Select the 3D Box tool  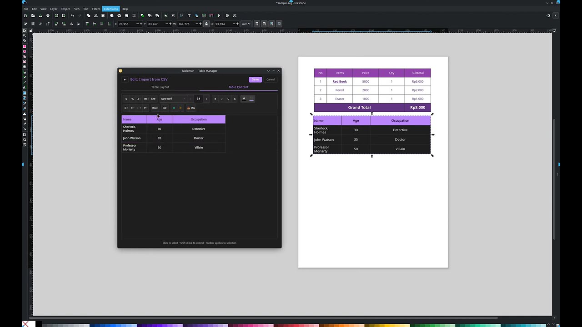(25, 61)
